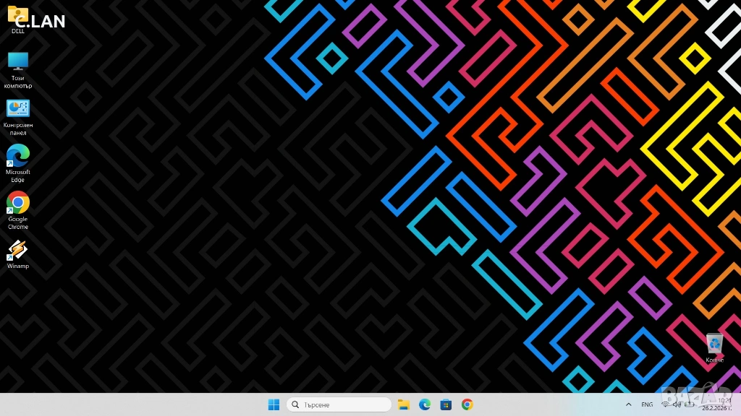The image size is (741, 416).
Task: Select the Winamp desktop shortcut
Action: pos(17,250)
